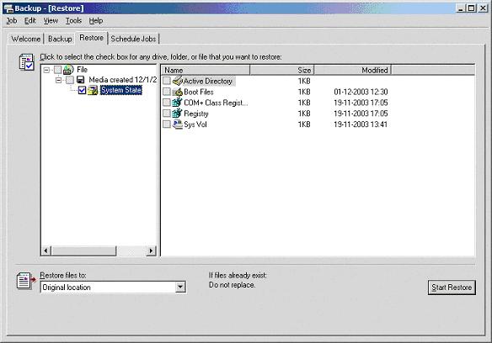
Task: Switch to the Schedule Jobs tab
Action: (x=133, y=39)
